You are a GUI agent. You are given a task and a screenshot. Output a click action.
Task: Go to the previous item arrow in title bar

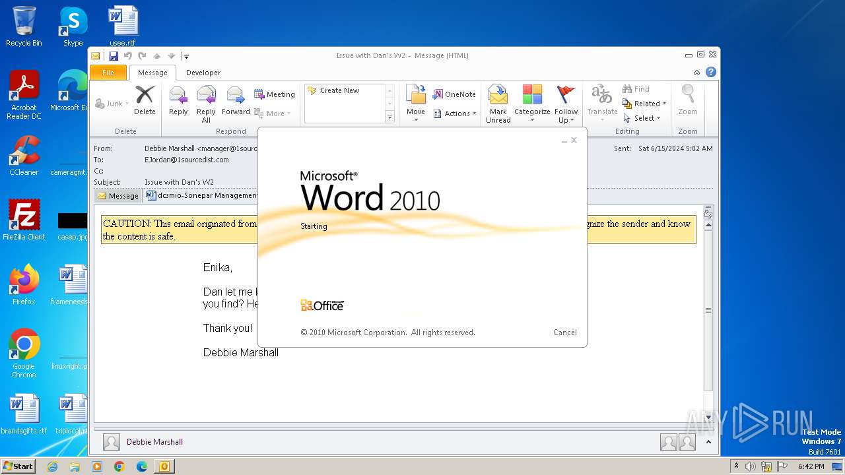[156, 56]
